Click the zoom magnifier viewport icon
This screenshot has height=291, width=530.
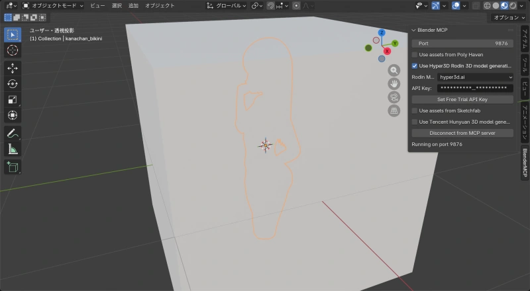click(x=394, y=70)
